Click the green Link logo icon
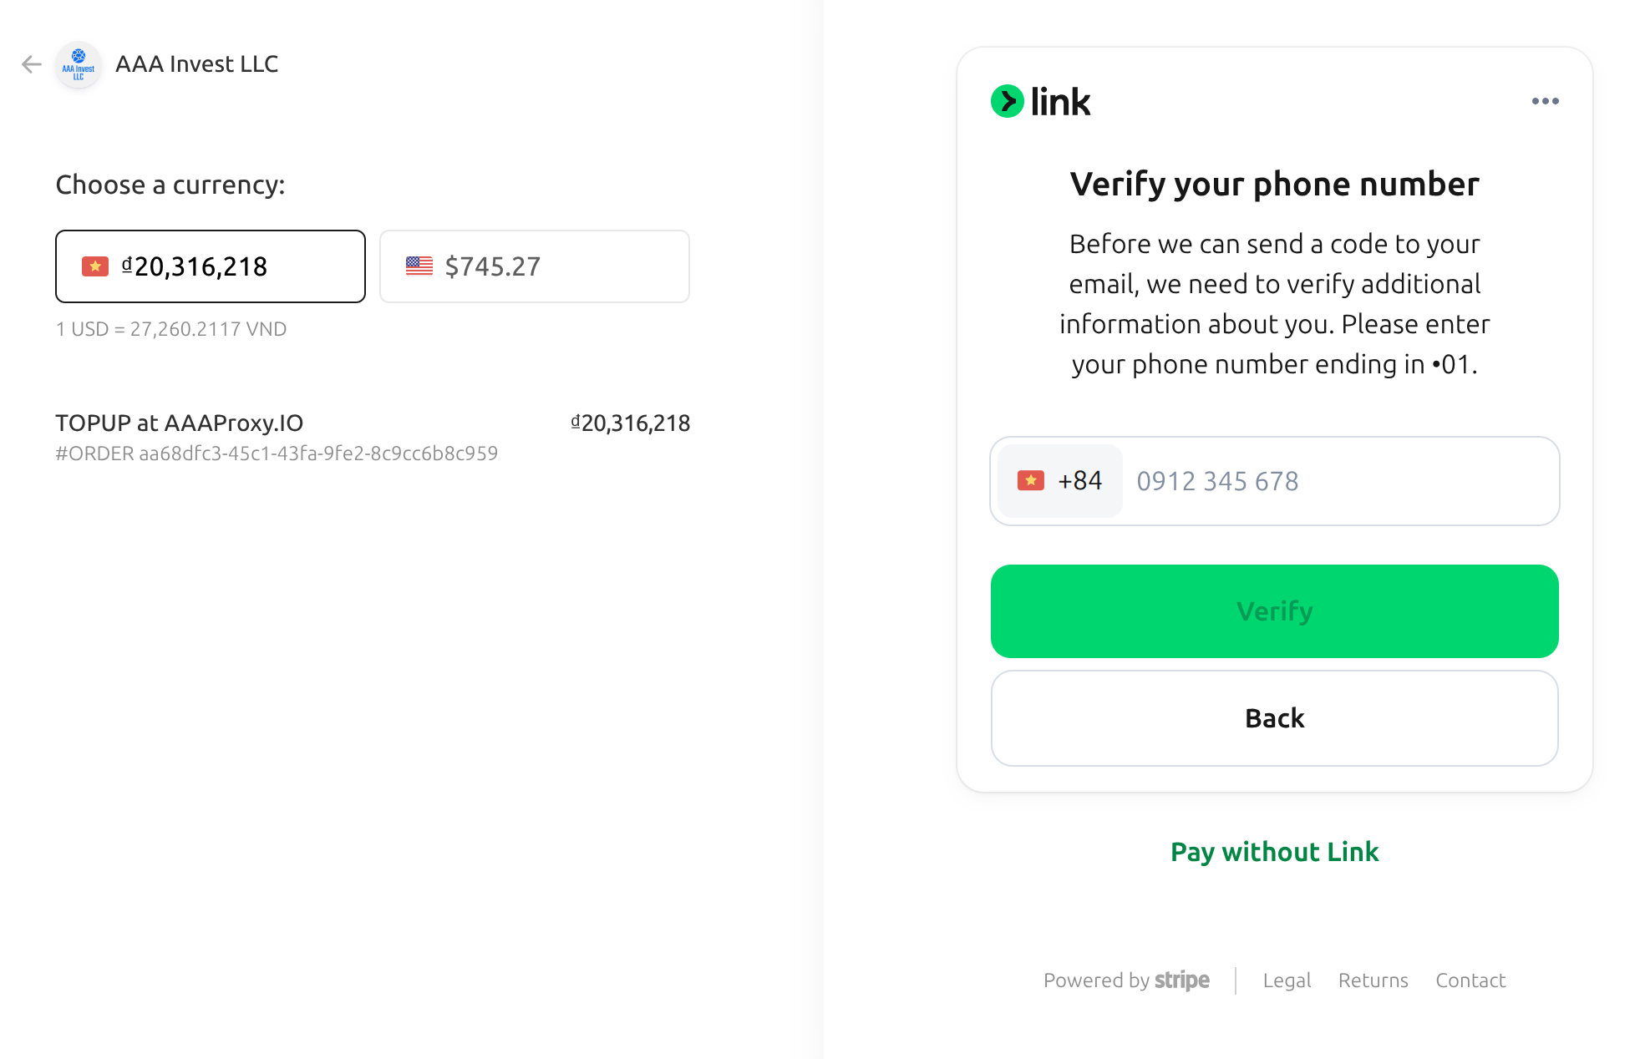This screenshot has height=1059, width=1640. [1008, 101]
